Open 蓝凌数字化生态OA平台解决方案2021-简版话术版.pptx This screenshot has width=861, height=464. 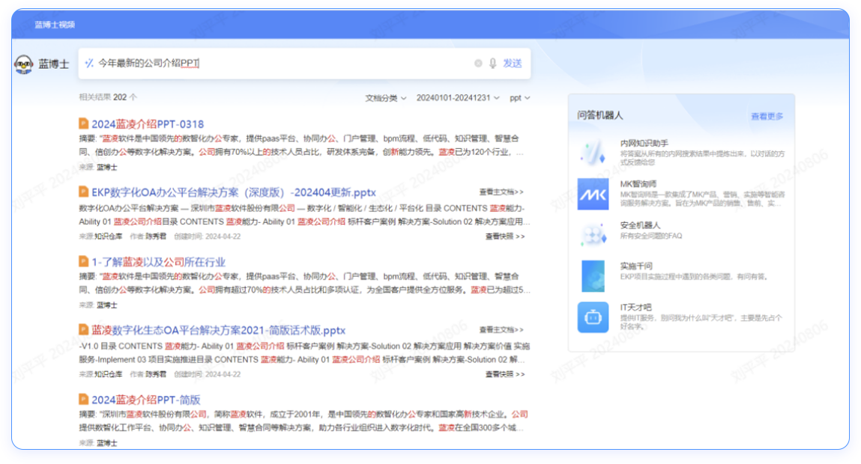pyautogui.click(x=219, y=330)
